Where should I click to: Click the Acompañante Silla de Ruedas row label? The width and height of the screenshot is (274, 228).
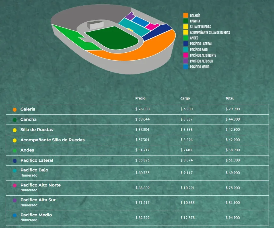tap(52, 140)
